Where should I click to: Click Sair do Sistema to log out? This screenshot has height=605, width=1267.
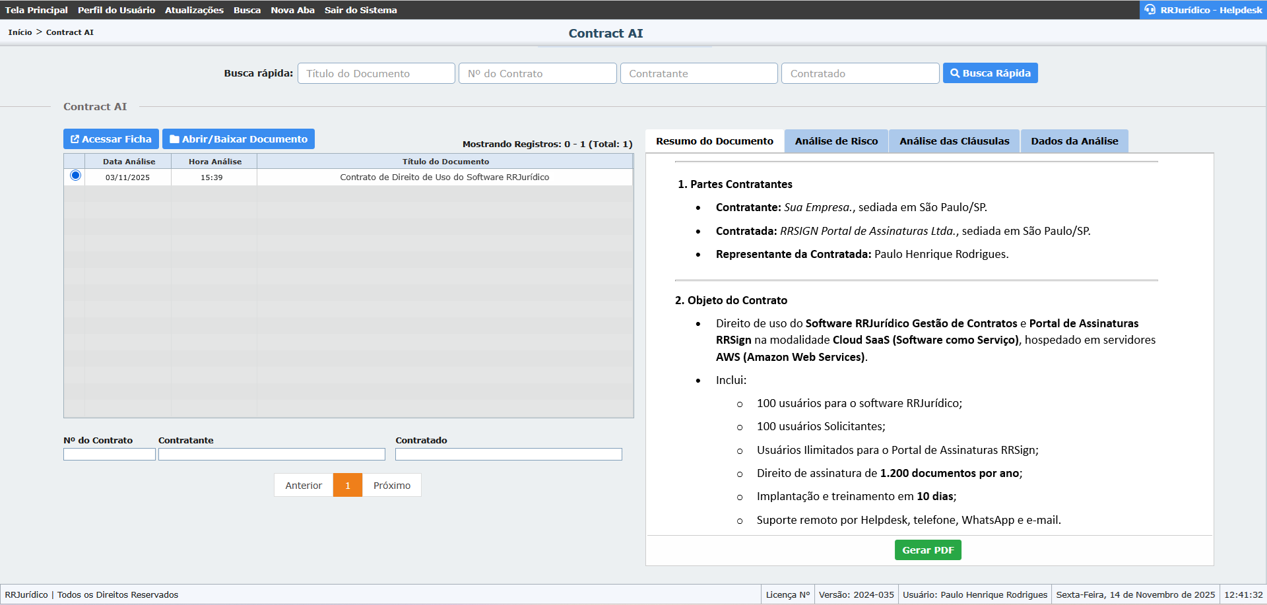pyautogui.click(x=360, y=10)
